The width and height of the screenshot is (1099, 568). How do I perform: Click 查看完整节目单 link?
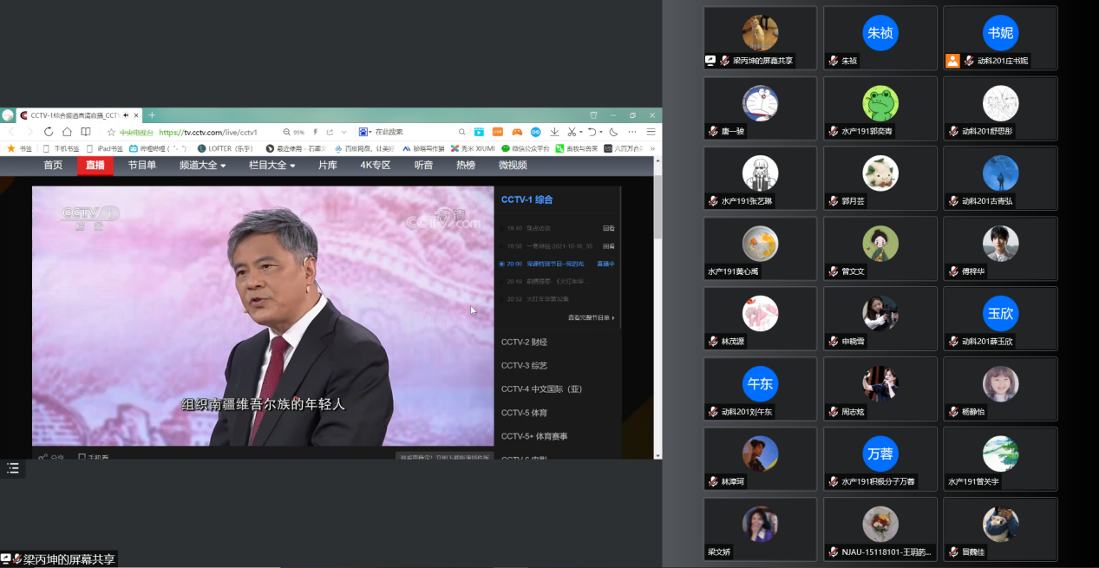tap(591, 317)
